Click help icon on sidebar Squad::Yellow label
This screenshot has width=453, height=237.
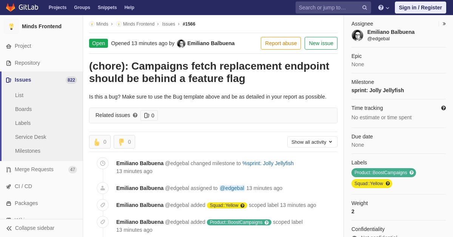click(388, 184)
